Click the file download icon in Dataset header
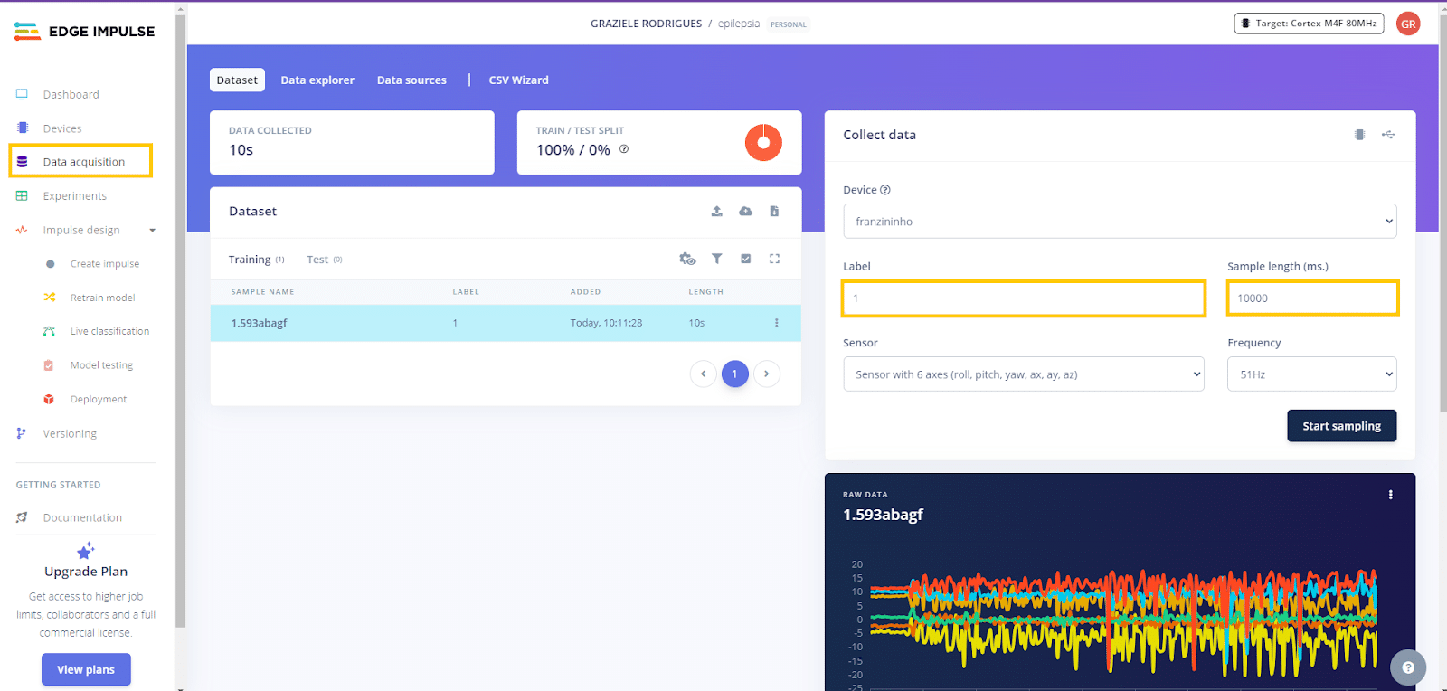The height and width of the screenshot is (691, 1447). 774,211
